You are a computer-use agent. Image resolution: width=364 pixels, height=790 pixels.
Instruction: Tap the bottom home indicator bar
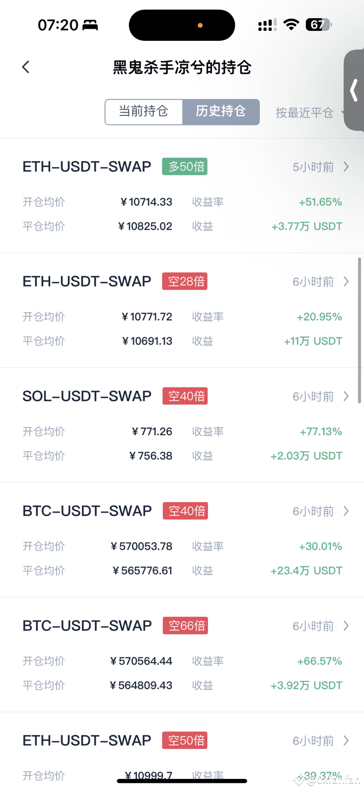point(182,781)
